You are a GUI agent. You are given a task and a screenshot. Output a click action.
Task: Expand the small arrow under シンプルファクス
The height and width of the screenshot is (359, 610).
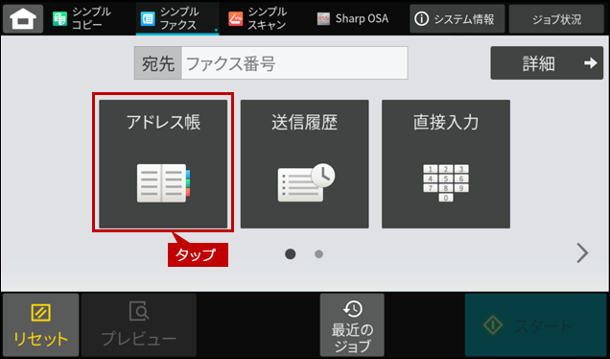(216, 31)
